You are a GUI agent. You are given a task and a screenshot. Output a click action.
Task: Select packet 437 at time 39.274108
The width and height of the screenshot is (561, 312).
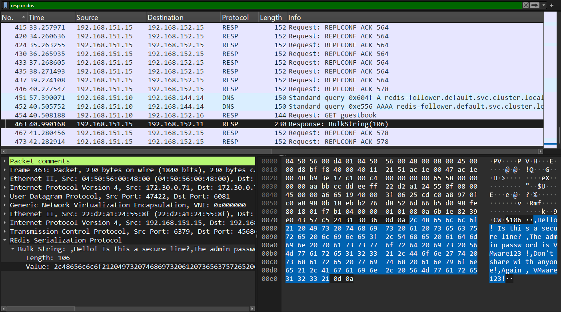pyautogui.click(x=272, y=80)
